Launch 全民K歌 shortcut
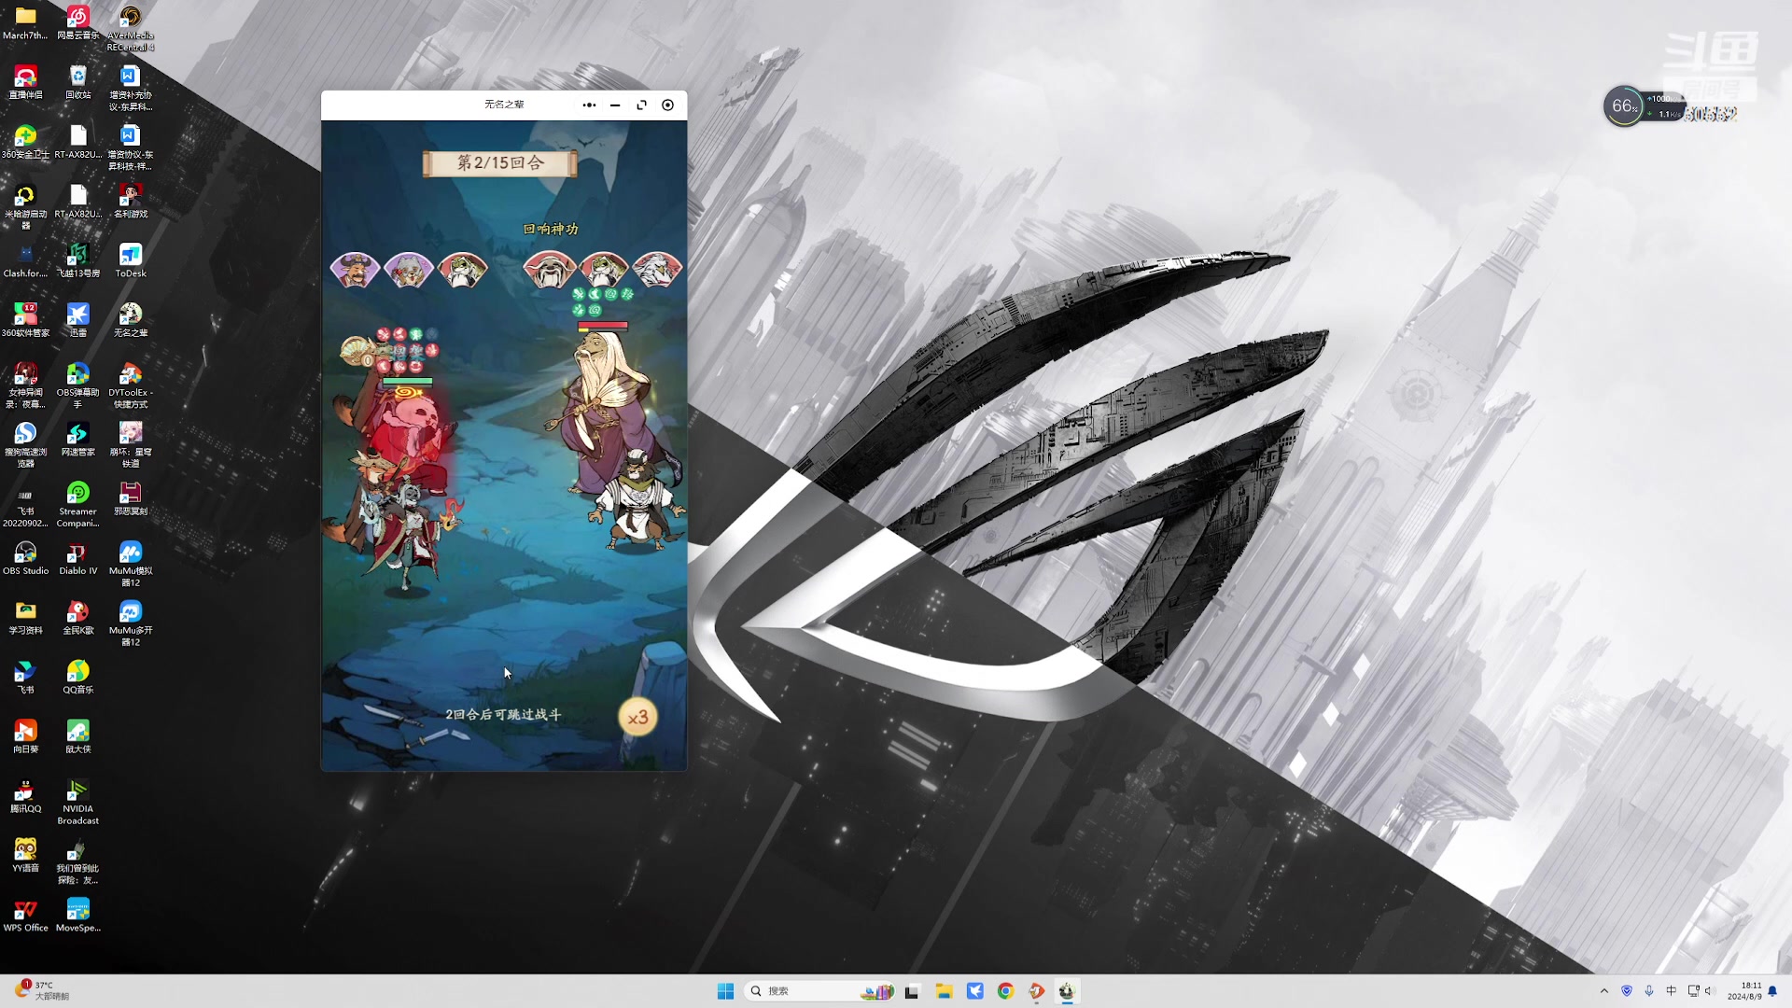The height and width of the screenshot is (1008, 1792). (77, 618)
